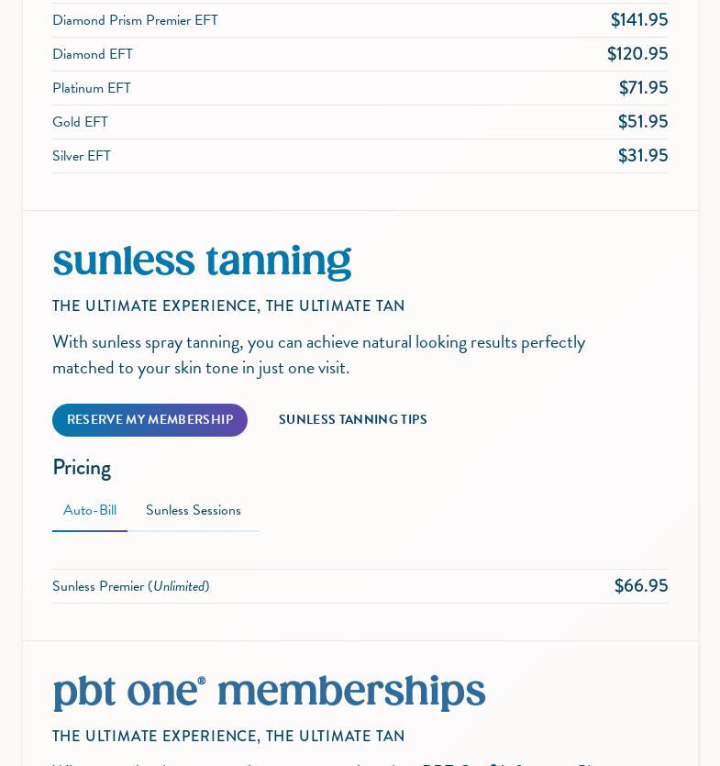
Task: Click the Reserve My Membership button
Action: coord(150,420)
